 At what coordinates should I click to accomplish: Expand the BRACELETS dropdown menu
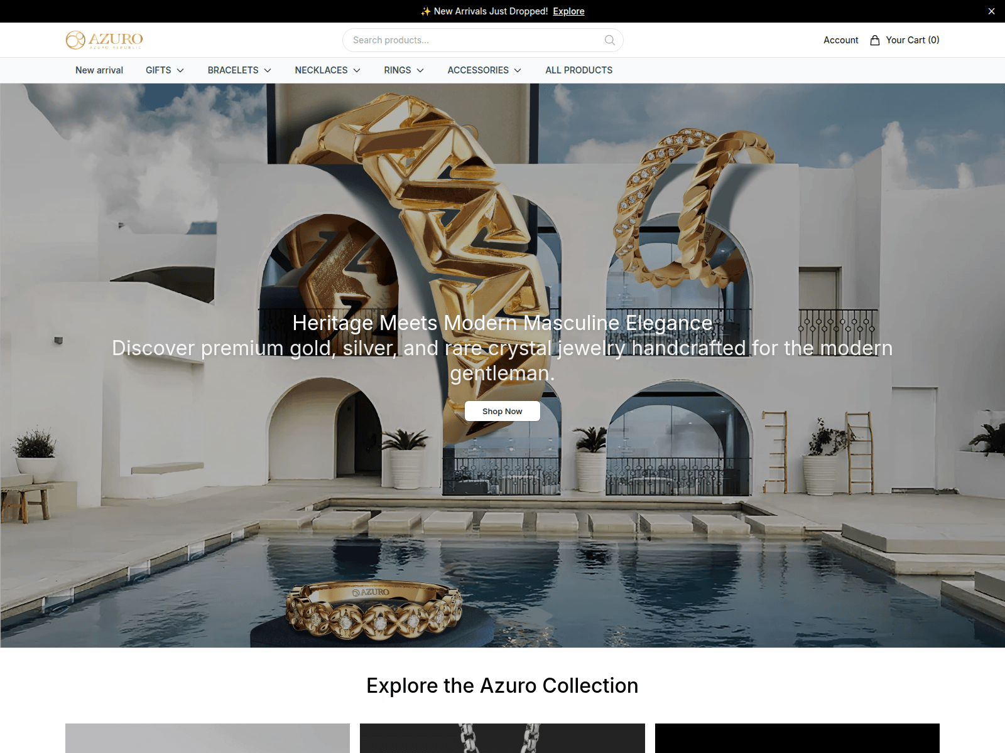coord(239,70)
